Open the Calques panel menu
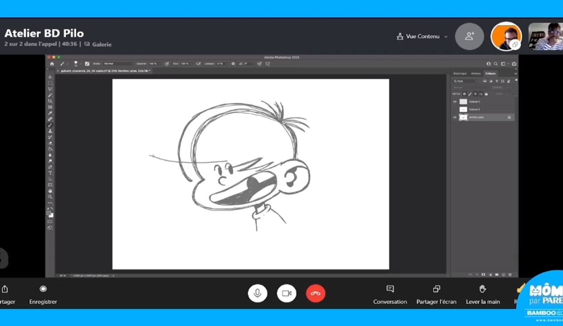Screen dimensions: 563x326 pos(516,73)
